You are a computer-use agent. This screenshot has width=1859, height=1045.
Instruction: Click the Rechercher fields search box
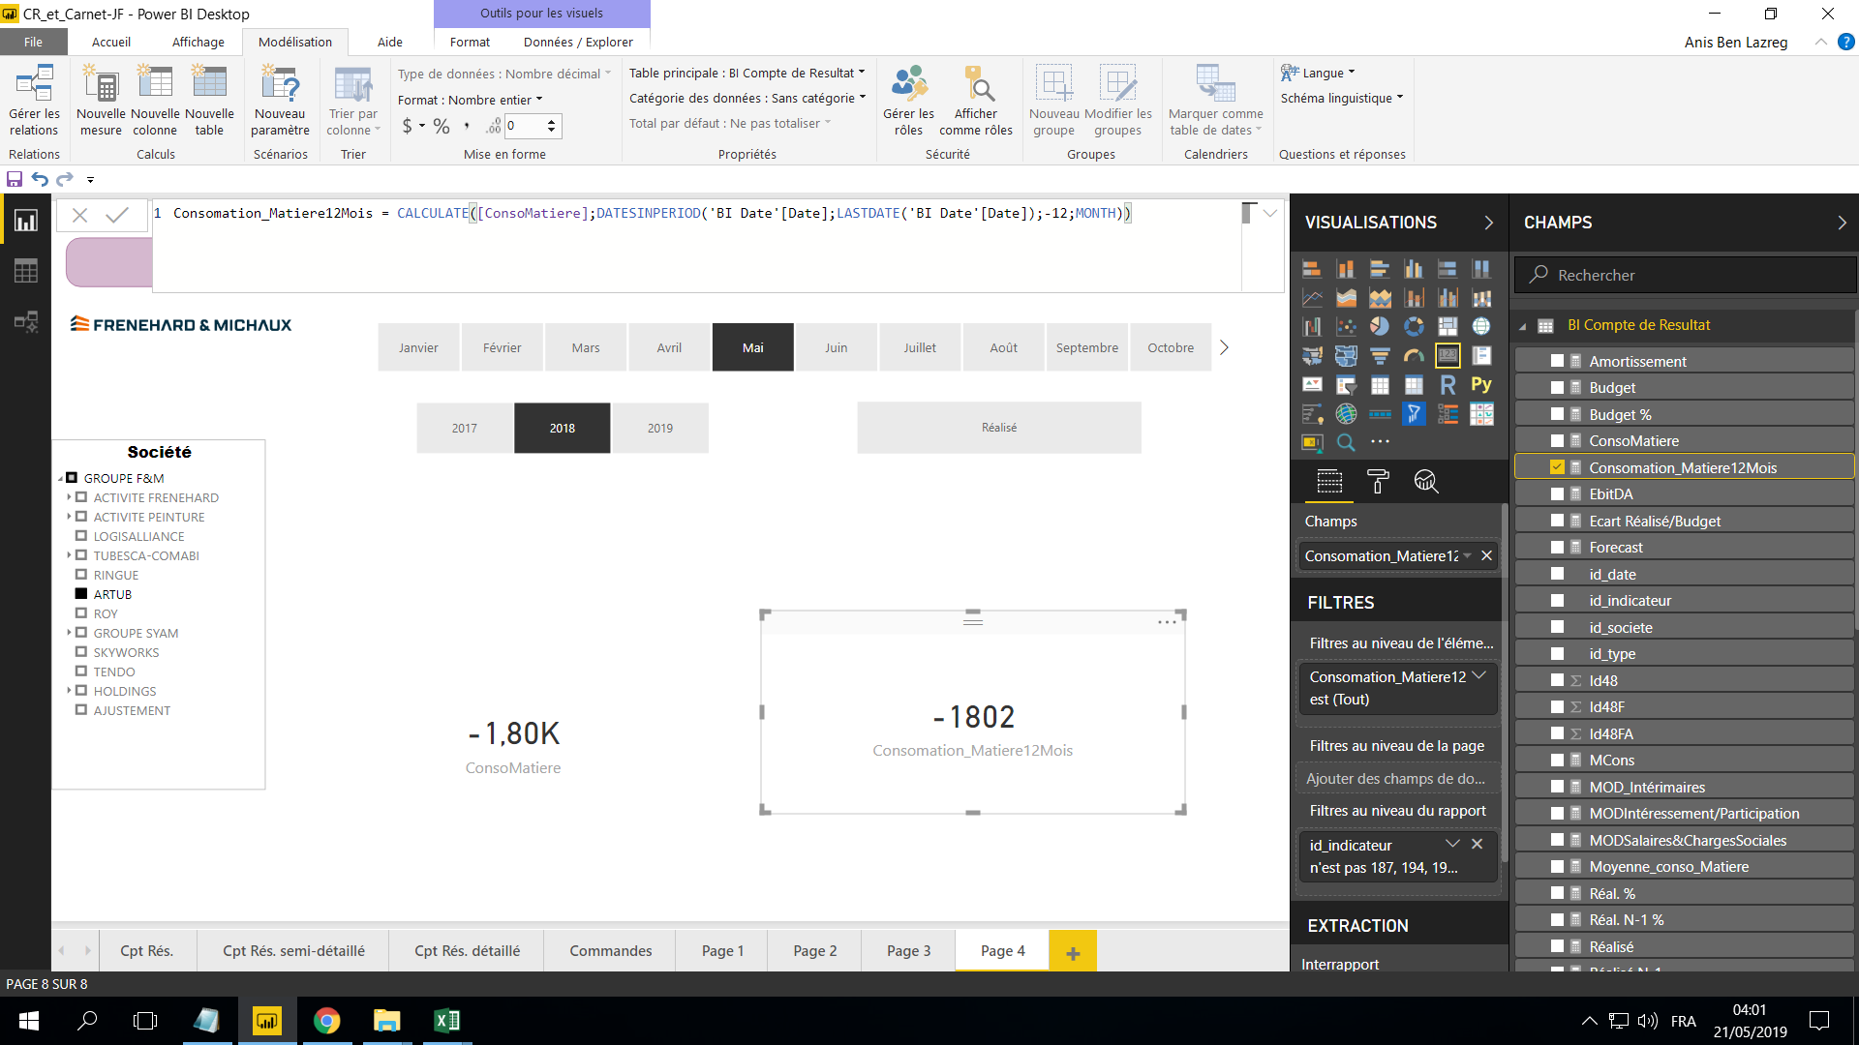click(1685, 275)
